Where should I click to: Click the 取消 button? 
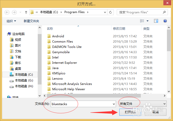[x=156, y=112]
